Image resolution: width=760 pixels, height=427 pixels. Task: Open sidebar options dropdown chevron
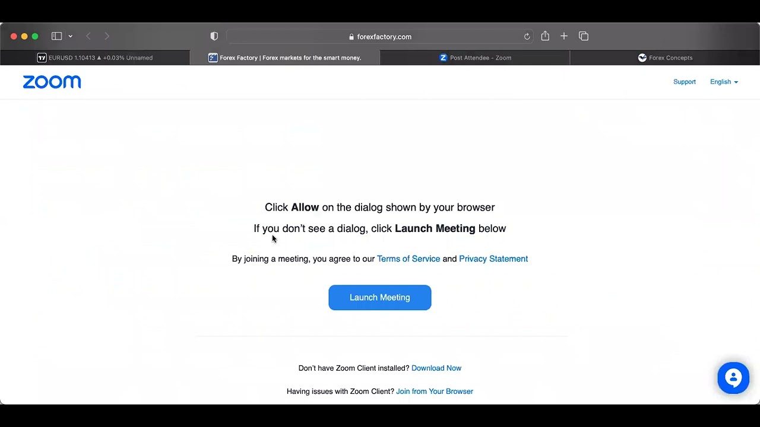pyautogui.click(x=70, y=36)
